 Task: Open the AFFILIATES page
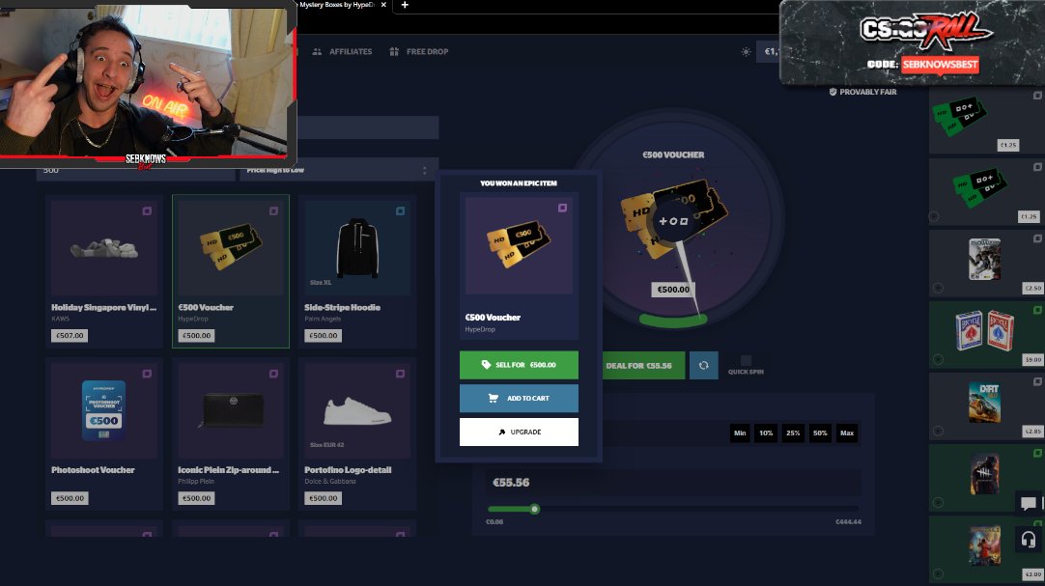click(351, 51)
